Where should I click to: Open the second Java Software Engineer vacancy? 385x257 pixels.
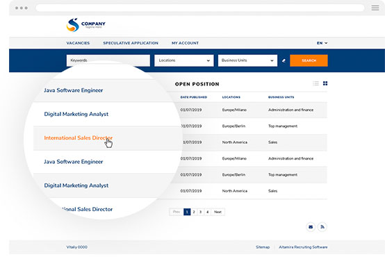[74, 162]
